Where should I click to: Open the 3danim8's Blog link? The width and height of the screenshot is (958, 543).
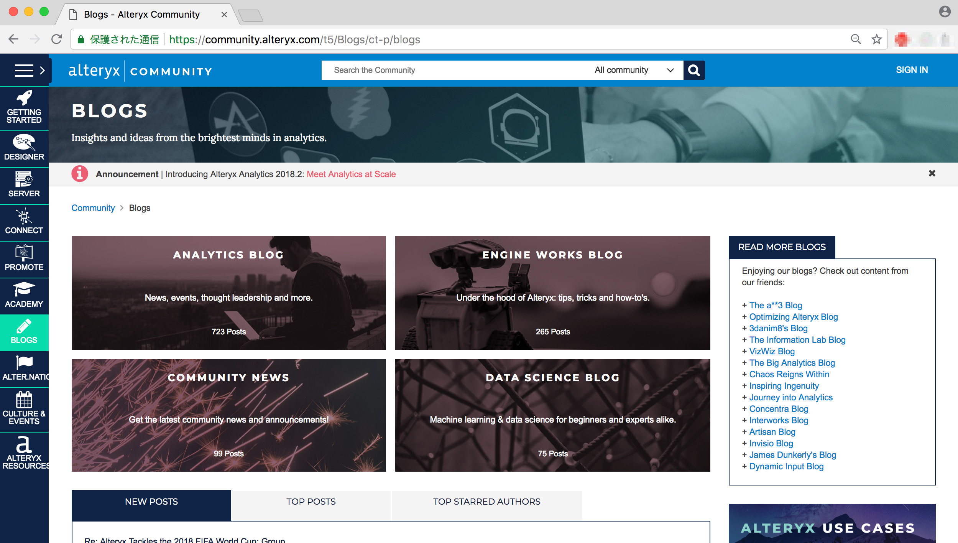tap(778, 328)
